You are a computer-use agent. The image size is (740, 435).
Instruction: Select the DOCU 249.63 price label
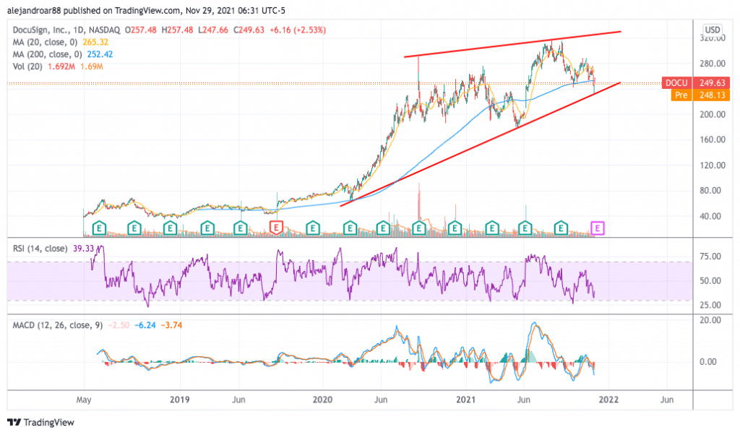click(696, 82)
